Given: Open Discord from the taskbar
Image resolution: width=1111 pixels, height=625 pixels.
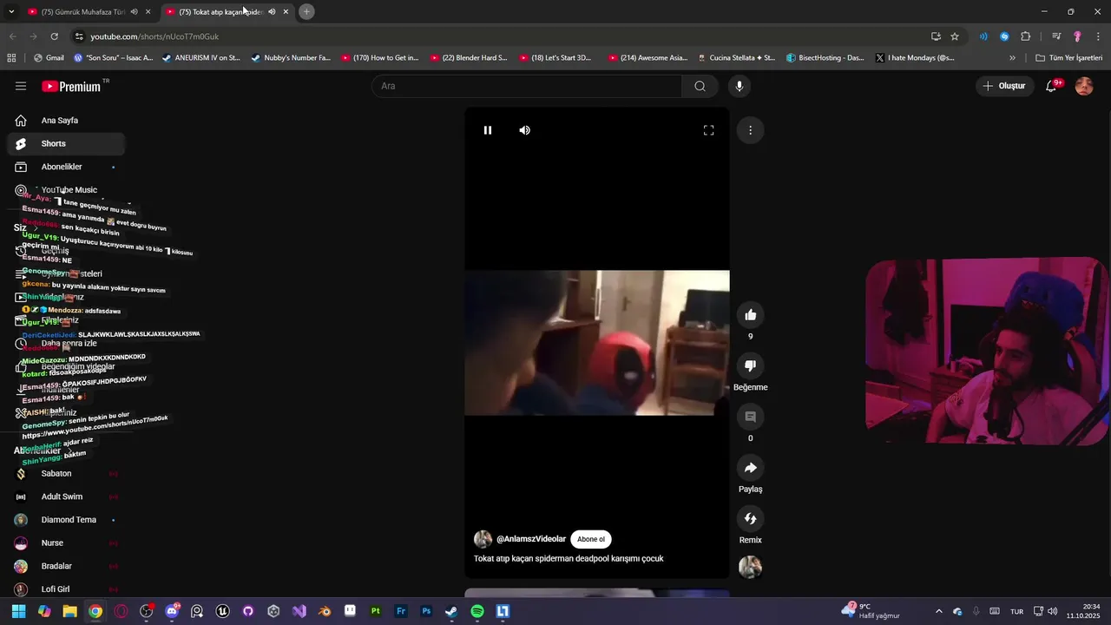Looking at the screenshot, I should (x=172, y=611).
